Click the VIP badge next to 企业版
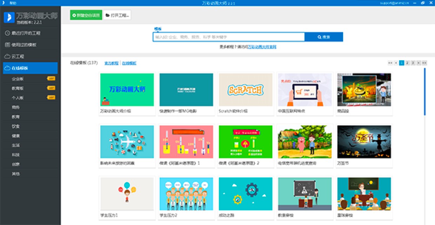Image resolution: width=435 pixels, height=225 pixels. (51, 79)
